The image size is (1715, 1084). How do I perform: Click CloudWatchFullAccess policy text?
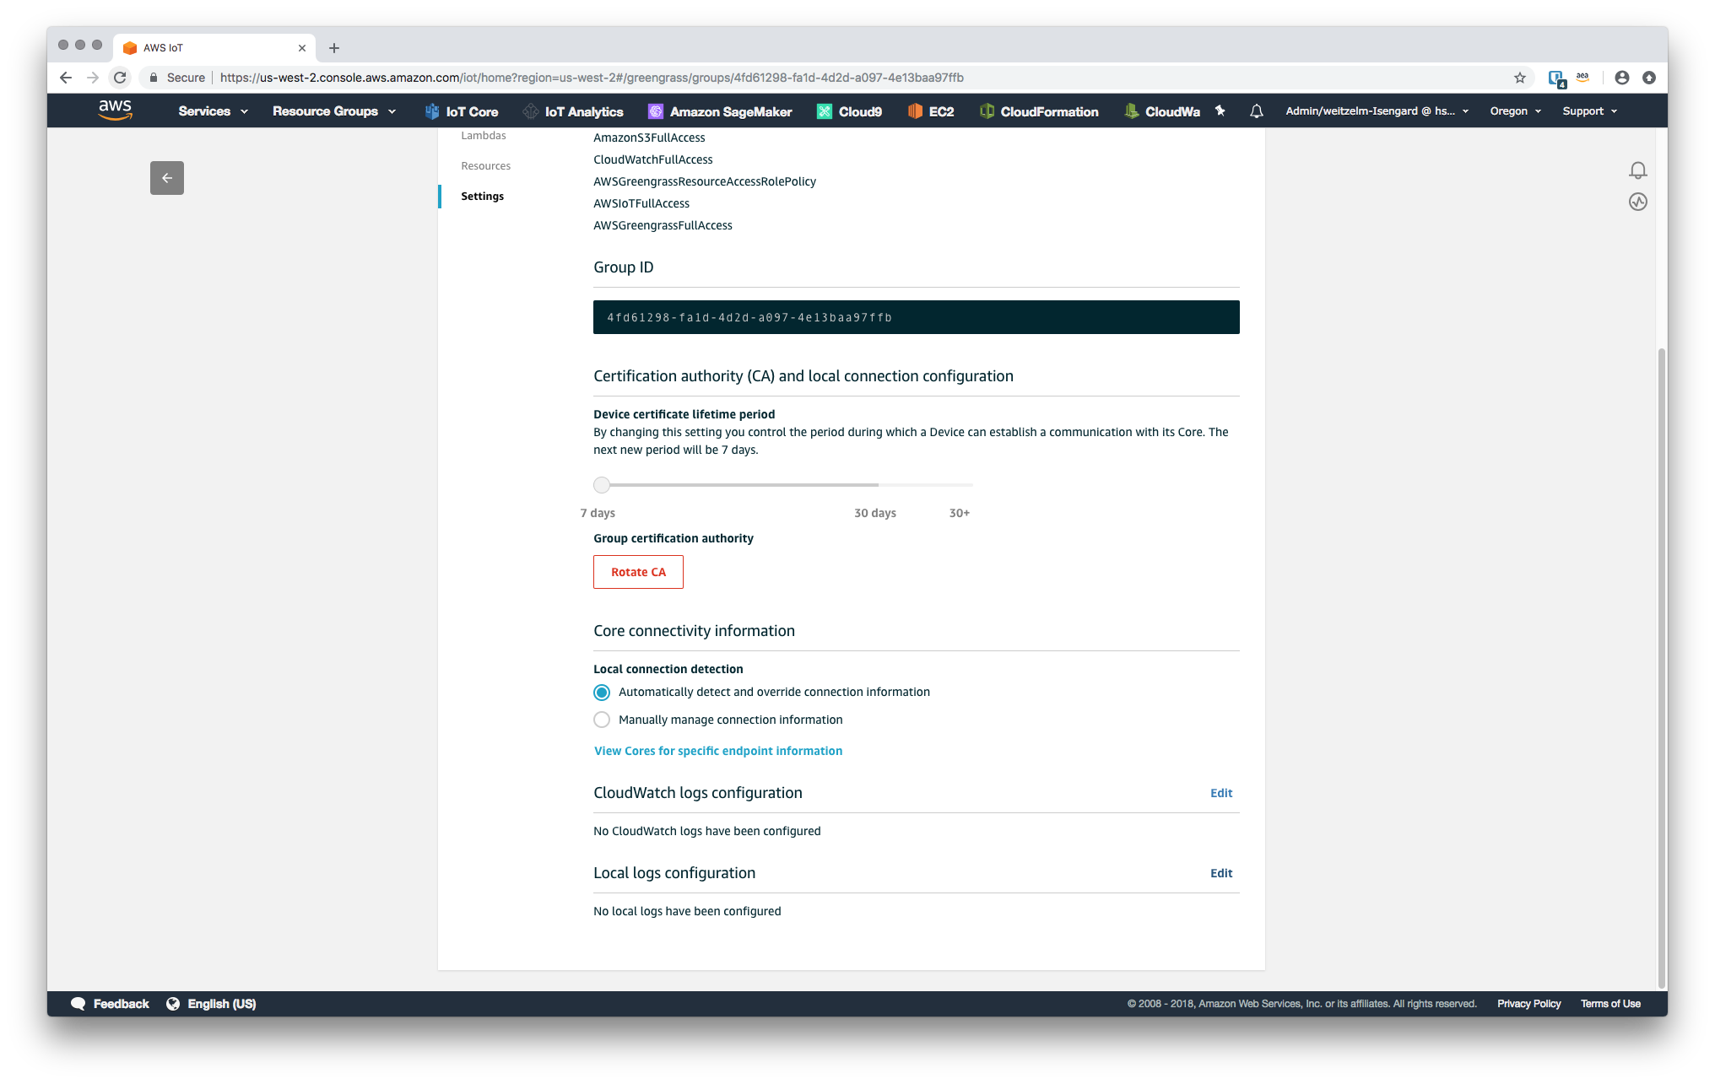click(x=653, y=159)
